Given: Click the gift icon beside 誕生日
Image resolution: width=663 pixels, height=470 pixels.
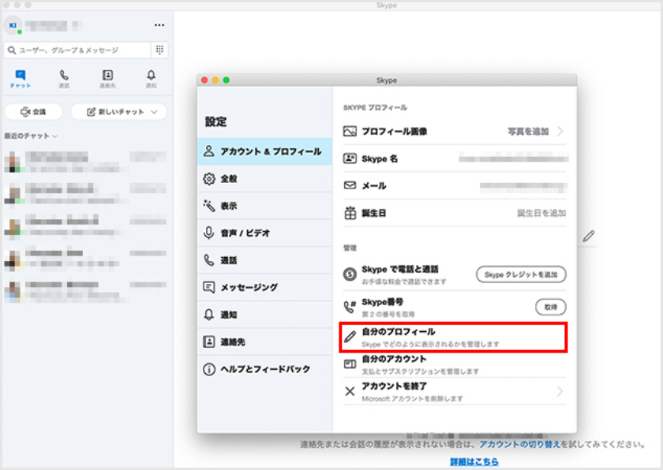Looking at the screenshot, I should click(350, 213).
